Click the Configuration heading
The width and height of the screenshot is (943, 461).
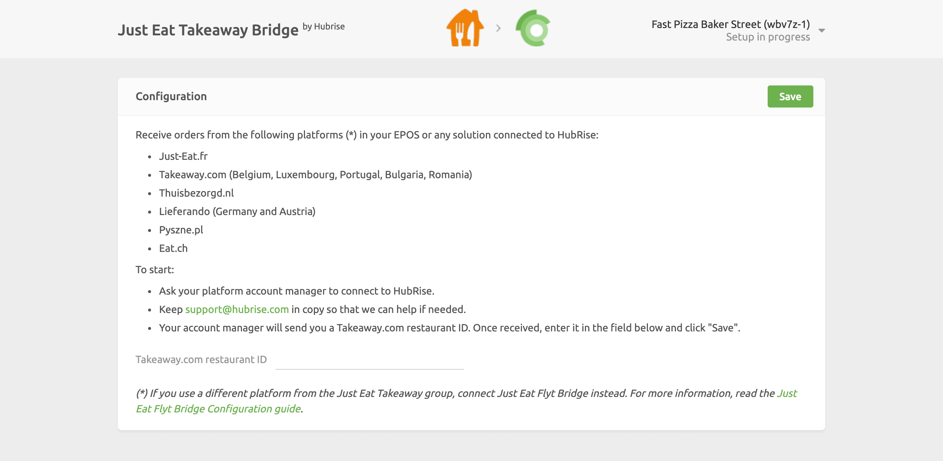pos(171,96)
